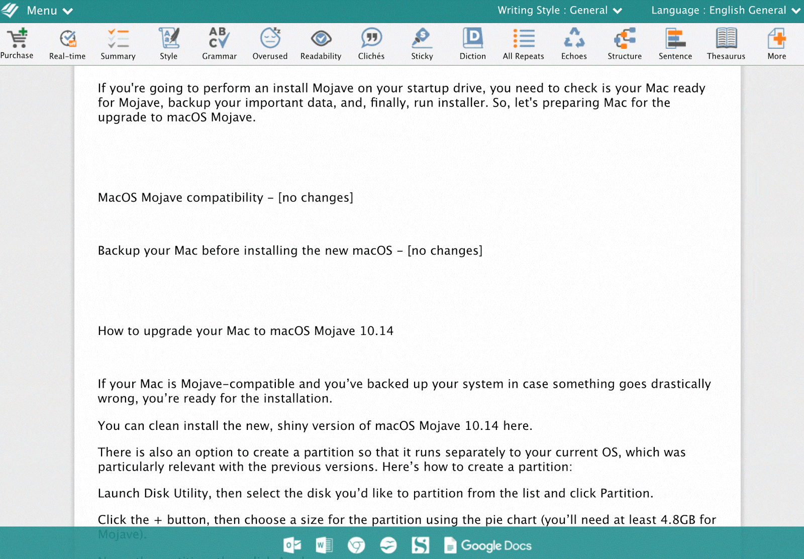Click the Google Docs integration icon
The image size is (804, 559).
click(488, 545)
